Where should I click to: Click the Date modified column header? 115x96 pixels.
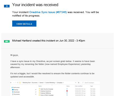pyautogui.click(x=79, y=86)
